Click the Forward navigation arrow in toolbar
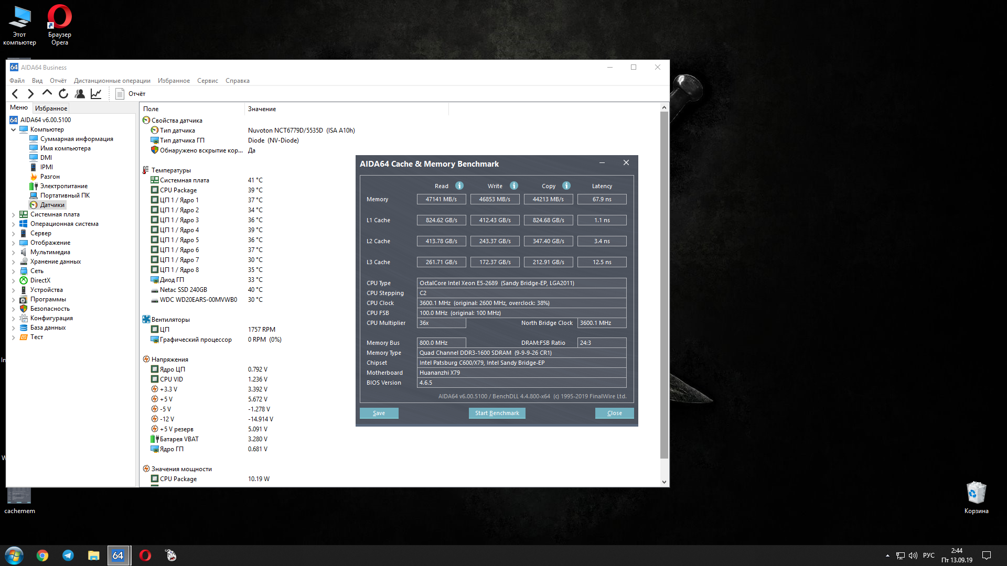 point(31,94)
